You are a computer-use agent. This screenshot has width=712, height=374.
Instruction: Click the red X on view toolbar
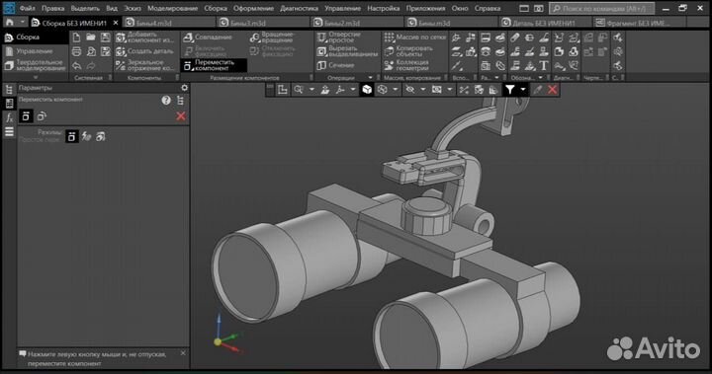552,90
